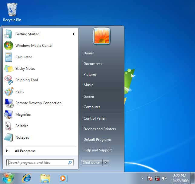Screen dimensions: 195x184
Task: Click the Windows Start orb button
Action: pos(8,178)
